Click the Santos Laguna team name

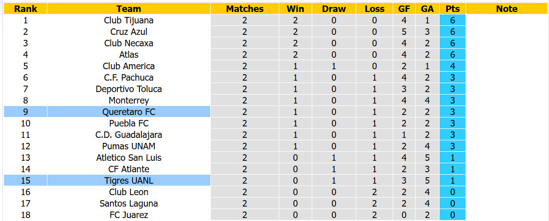click(129, 203)
